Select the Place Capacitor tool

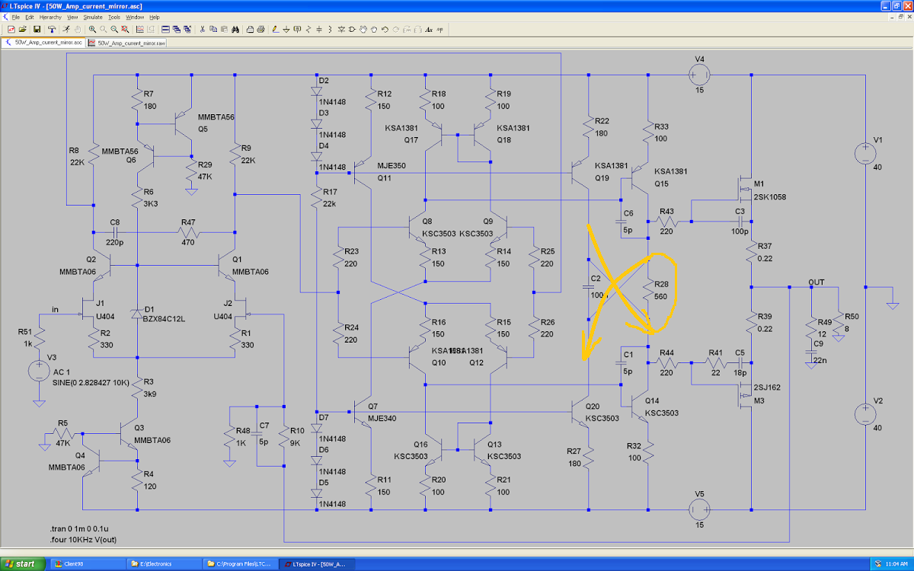[319, 29]
